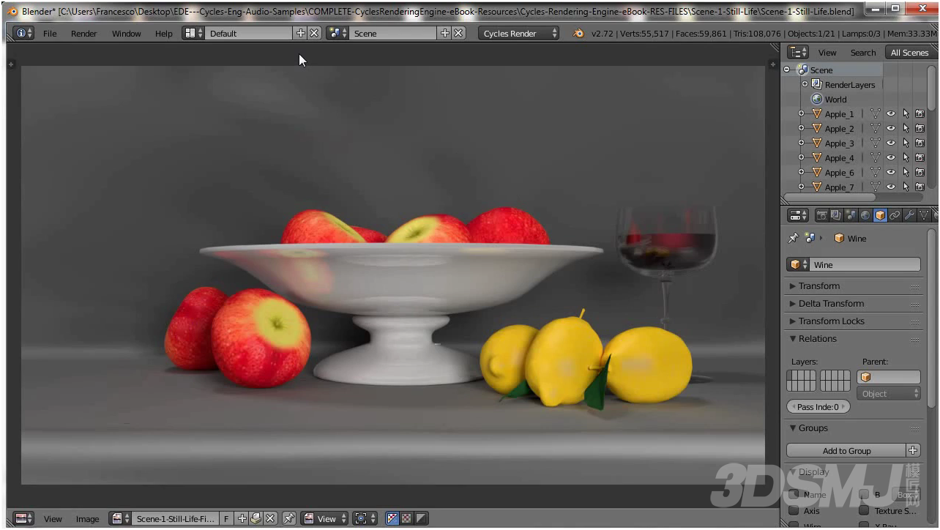Open the Cycles Render engine dropdown
Screen dimensions: 940x530
point(519,33)
